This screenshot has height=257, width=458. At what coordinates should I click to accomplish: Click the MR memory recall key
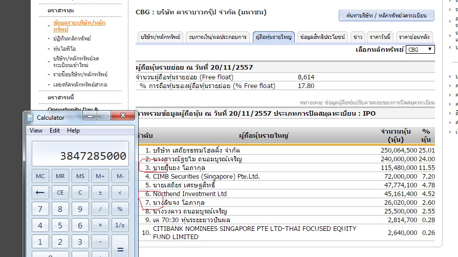point(60,176)
